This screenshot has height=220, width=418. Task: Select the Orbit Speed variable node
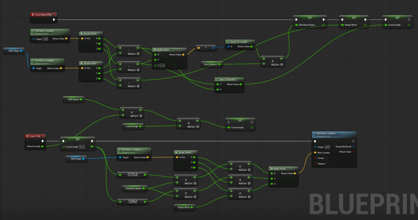[73, 99]
